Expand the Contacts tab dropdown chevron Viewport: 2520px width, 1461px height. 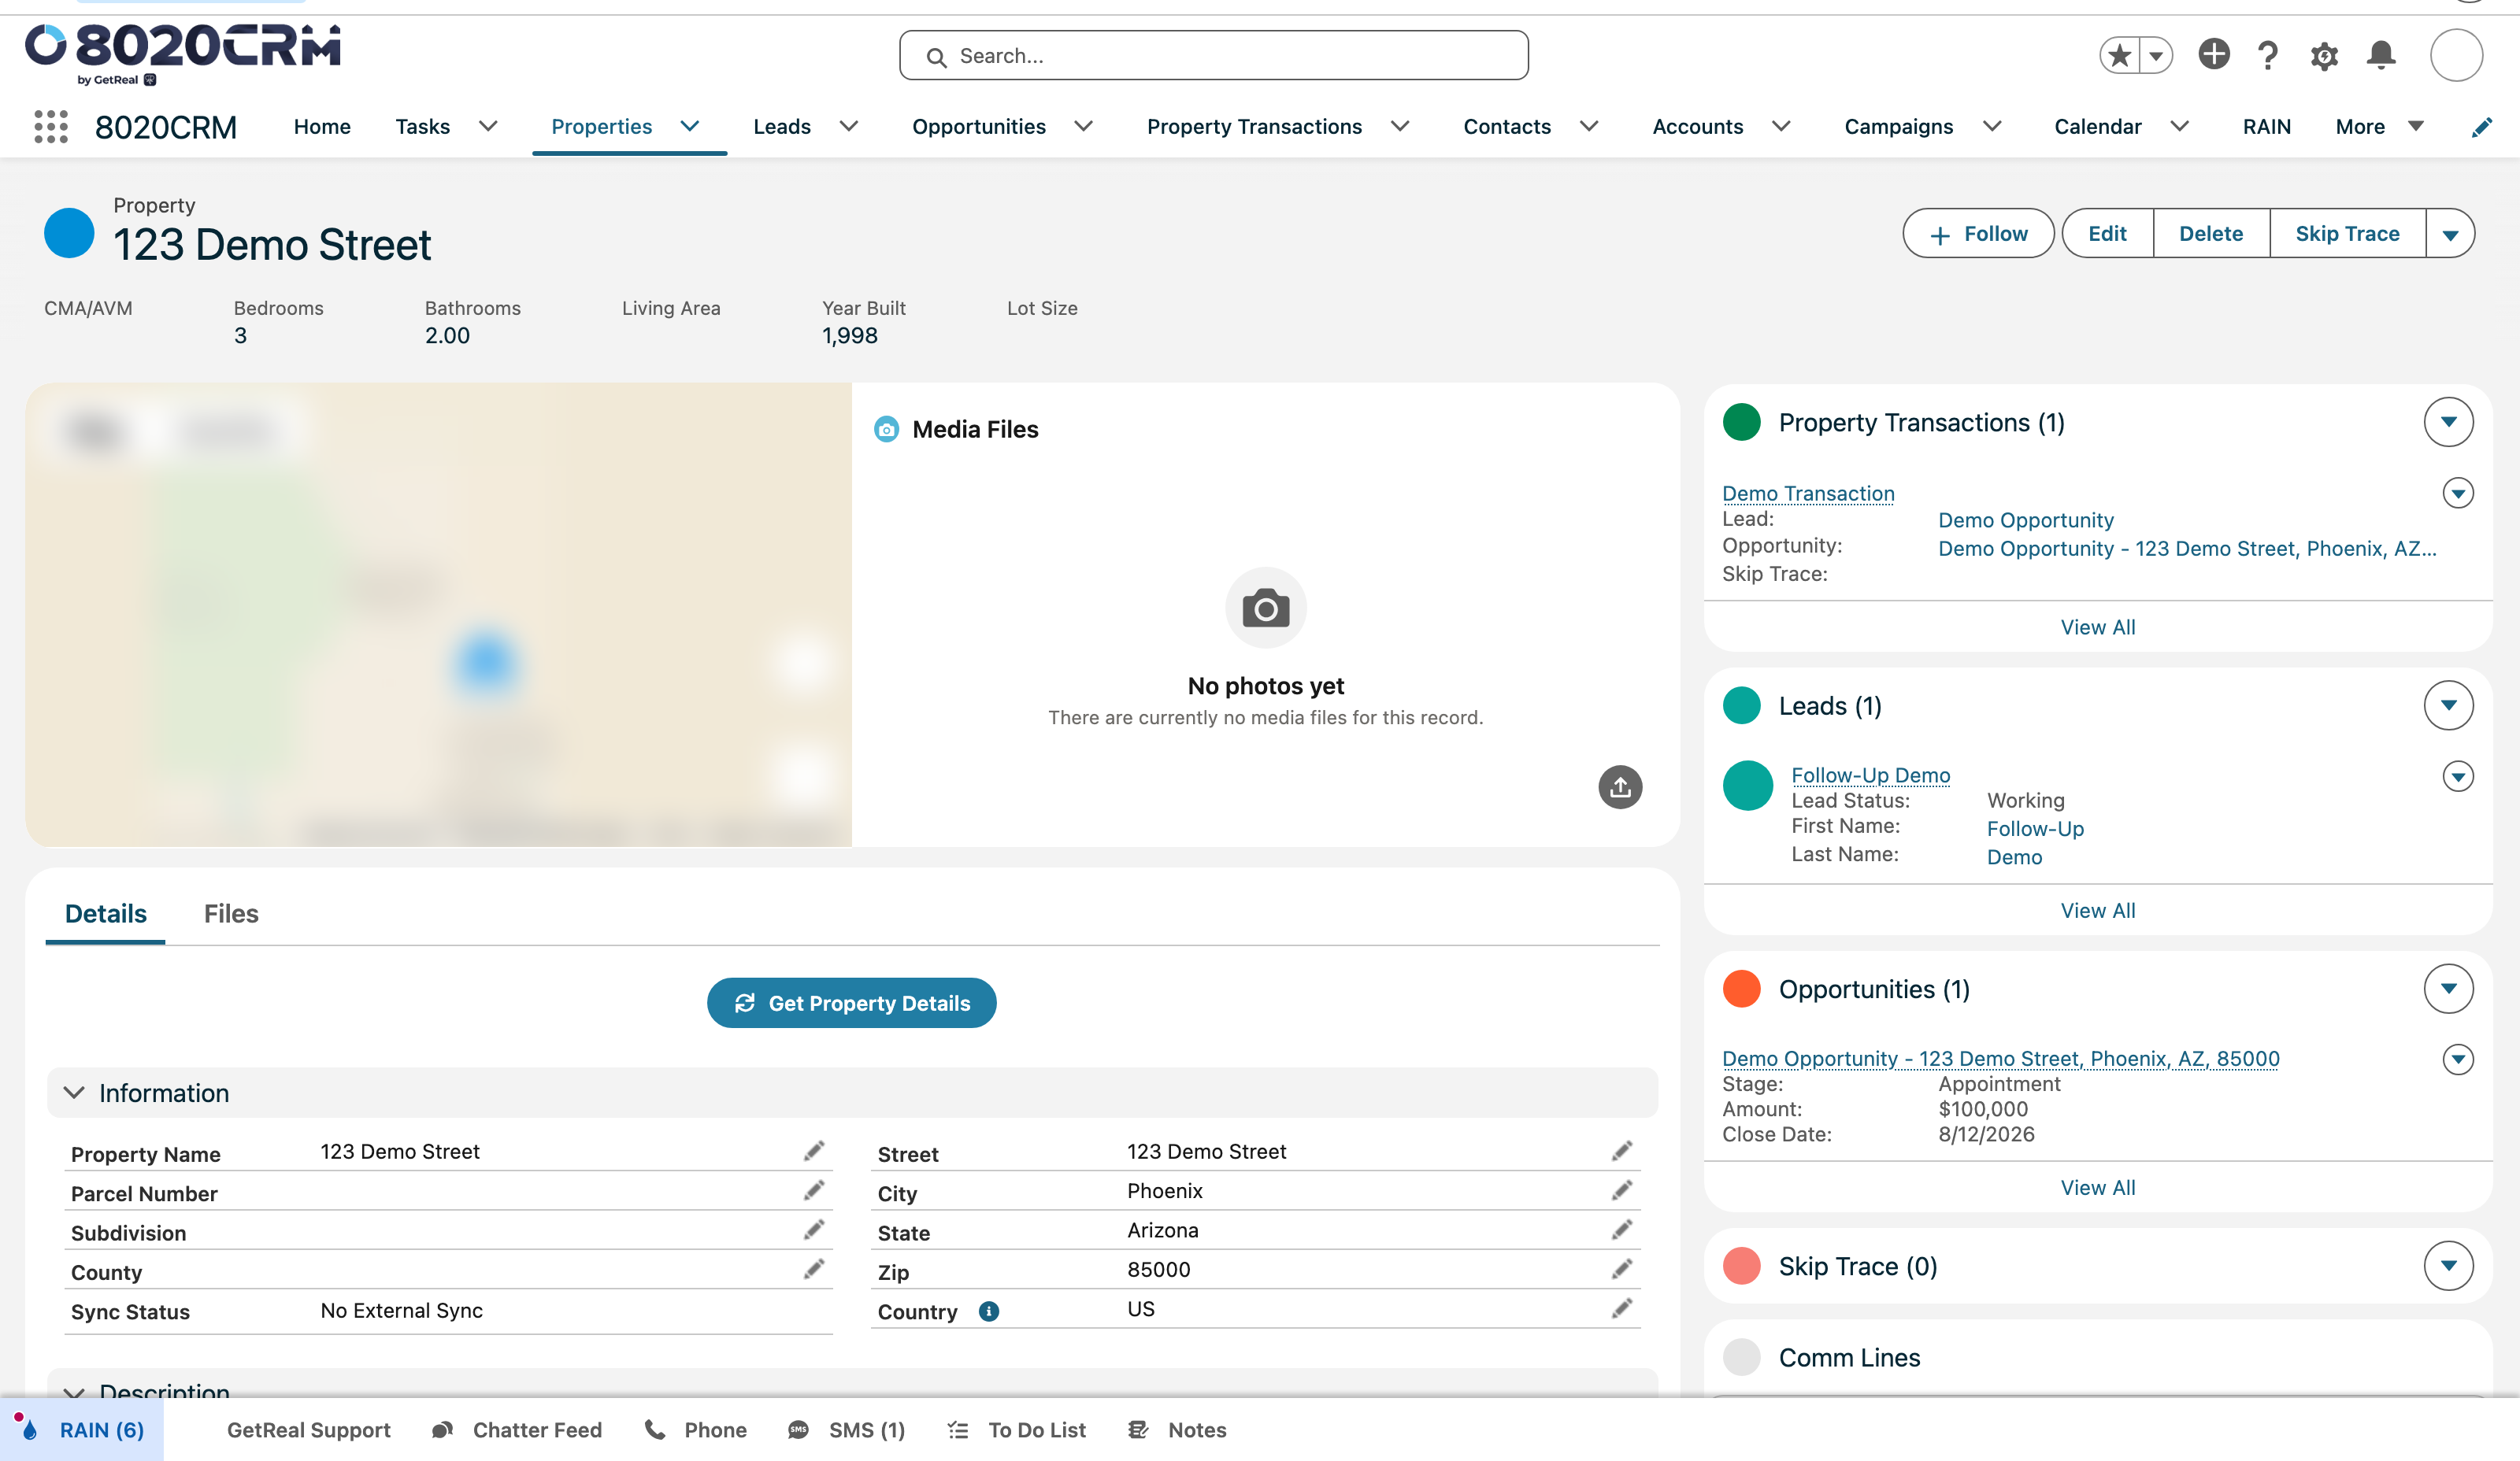(x=1589, y=126)
